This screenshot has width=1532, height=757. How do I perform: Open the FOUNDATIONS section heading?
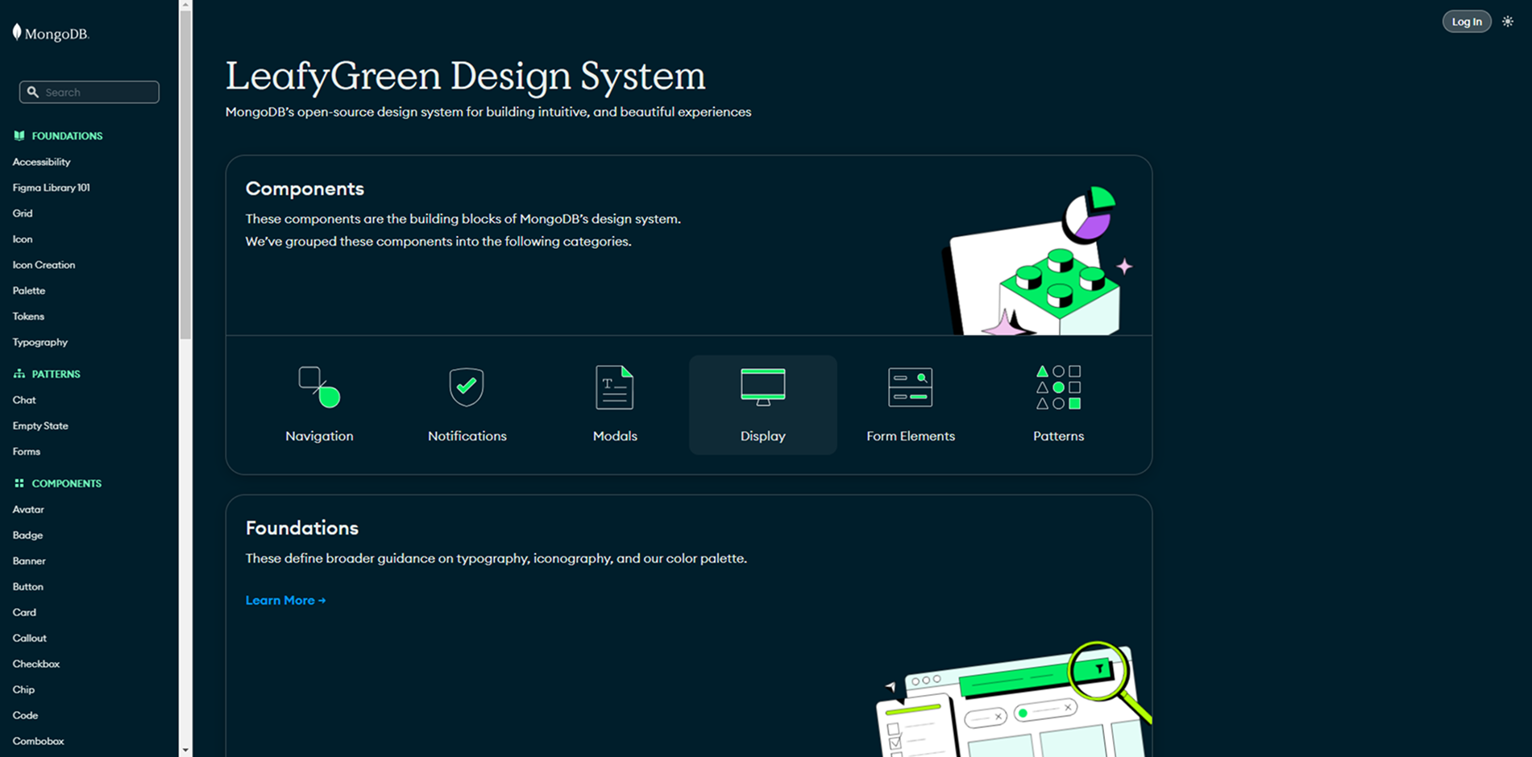67,136
